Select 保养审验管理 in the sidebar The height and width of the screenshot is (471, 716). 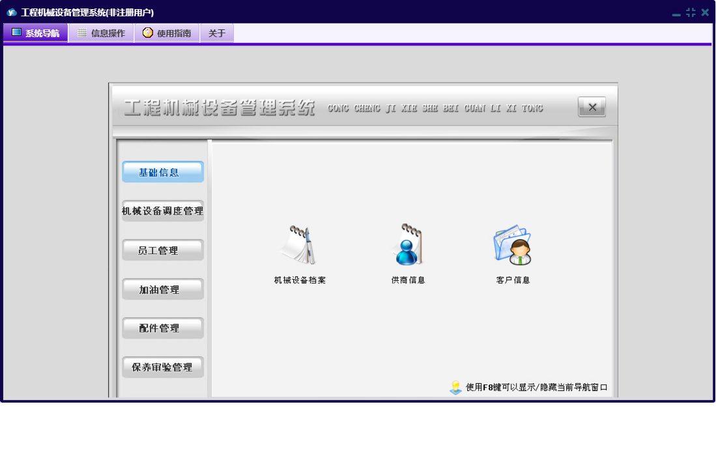coord(163,367)
